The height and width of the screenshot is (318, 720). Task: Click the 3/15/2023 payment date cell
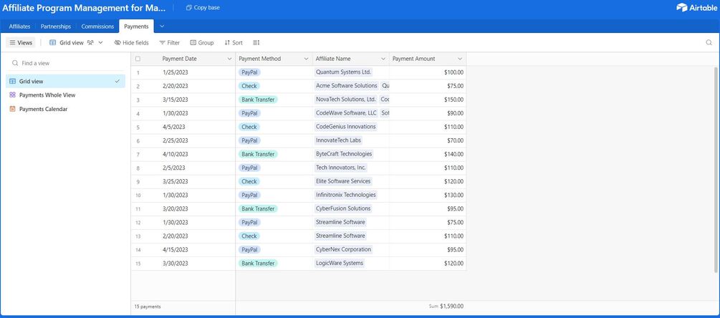click(x=176, y=100)
